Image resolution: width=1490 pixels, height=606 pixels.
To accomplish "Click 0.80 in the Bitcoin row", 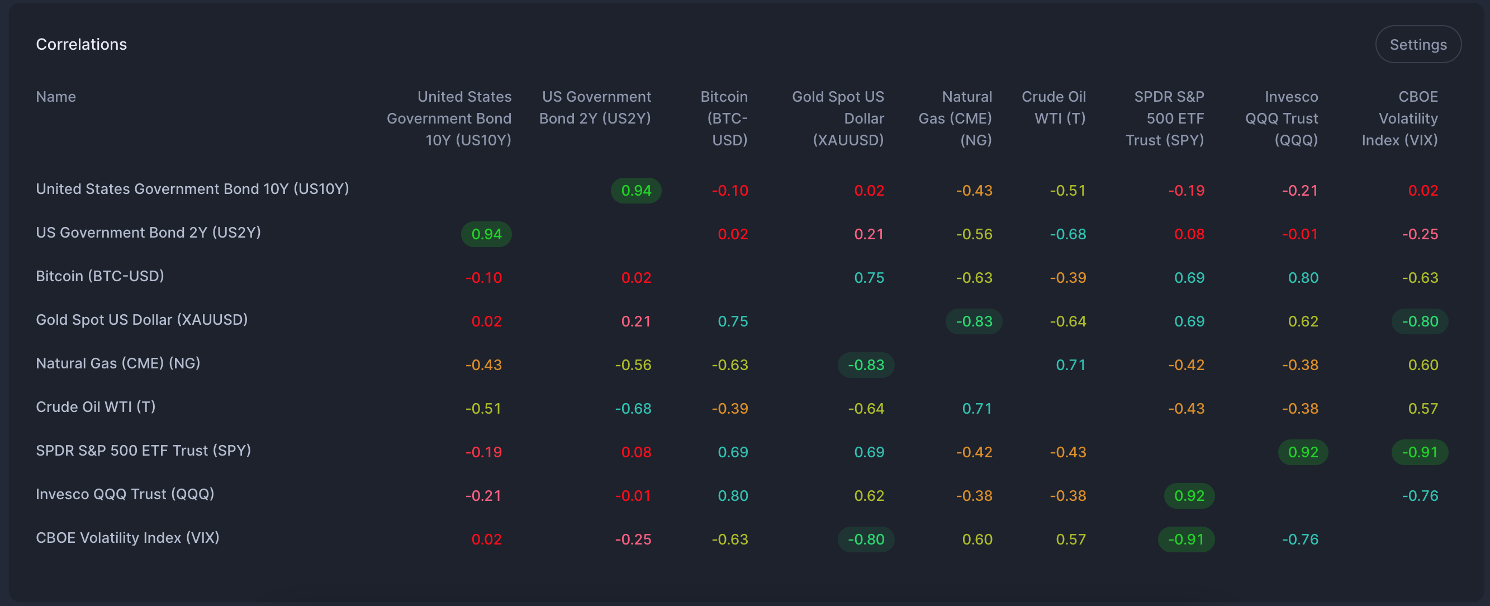I will coord(1303,278).
